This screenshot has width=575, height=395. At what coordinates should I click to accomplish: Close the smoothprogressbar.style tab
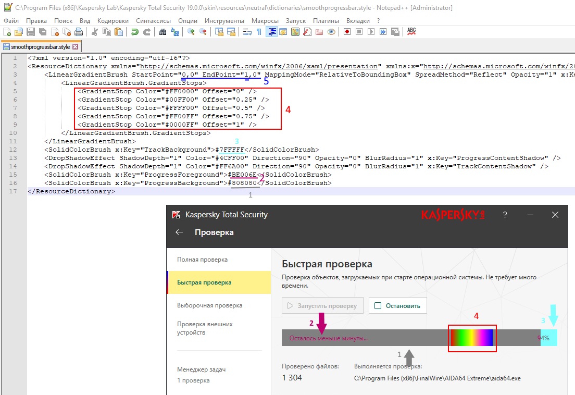pos(76,47)
